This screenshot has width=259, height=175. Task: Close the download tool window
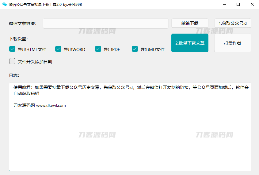[252, 5]
